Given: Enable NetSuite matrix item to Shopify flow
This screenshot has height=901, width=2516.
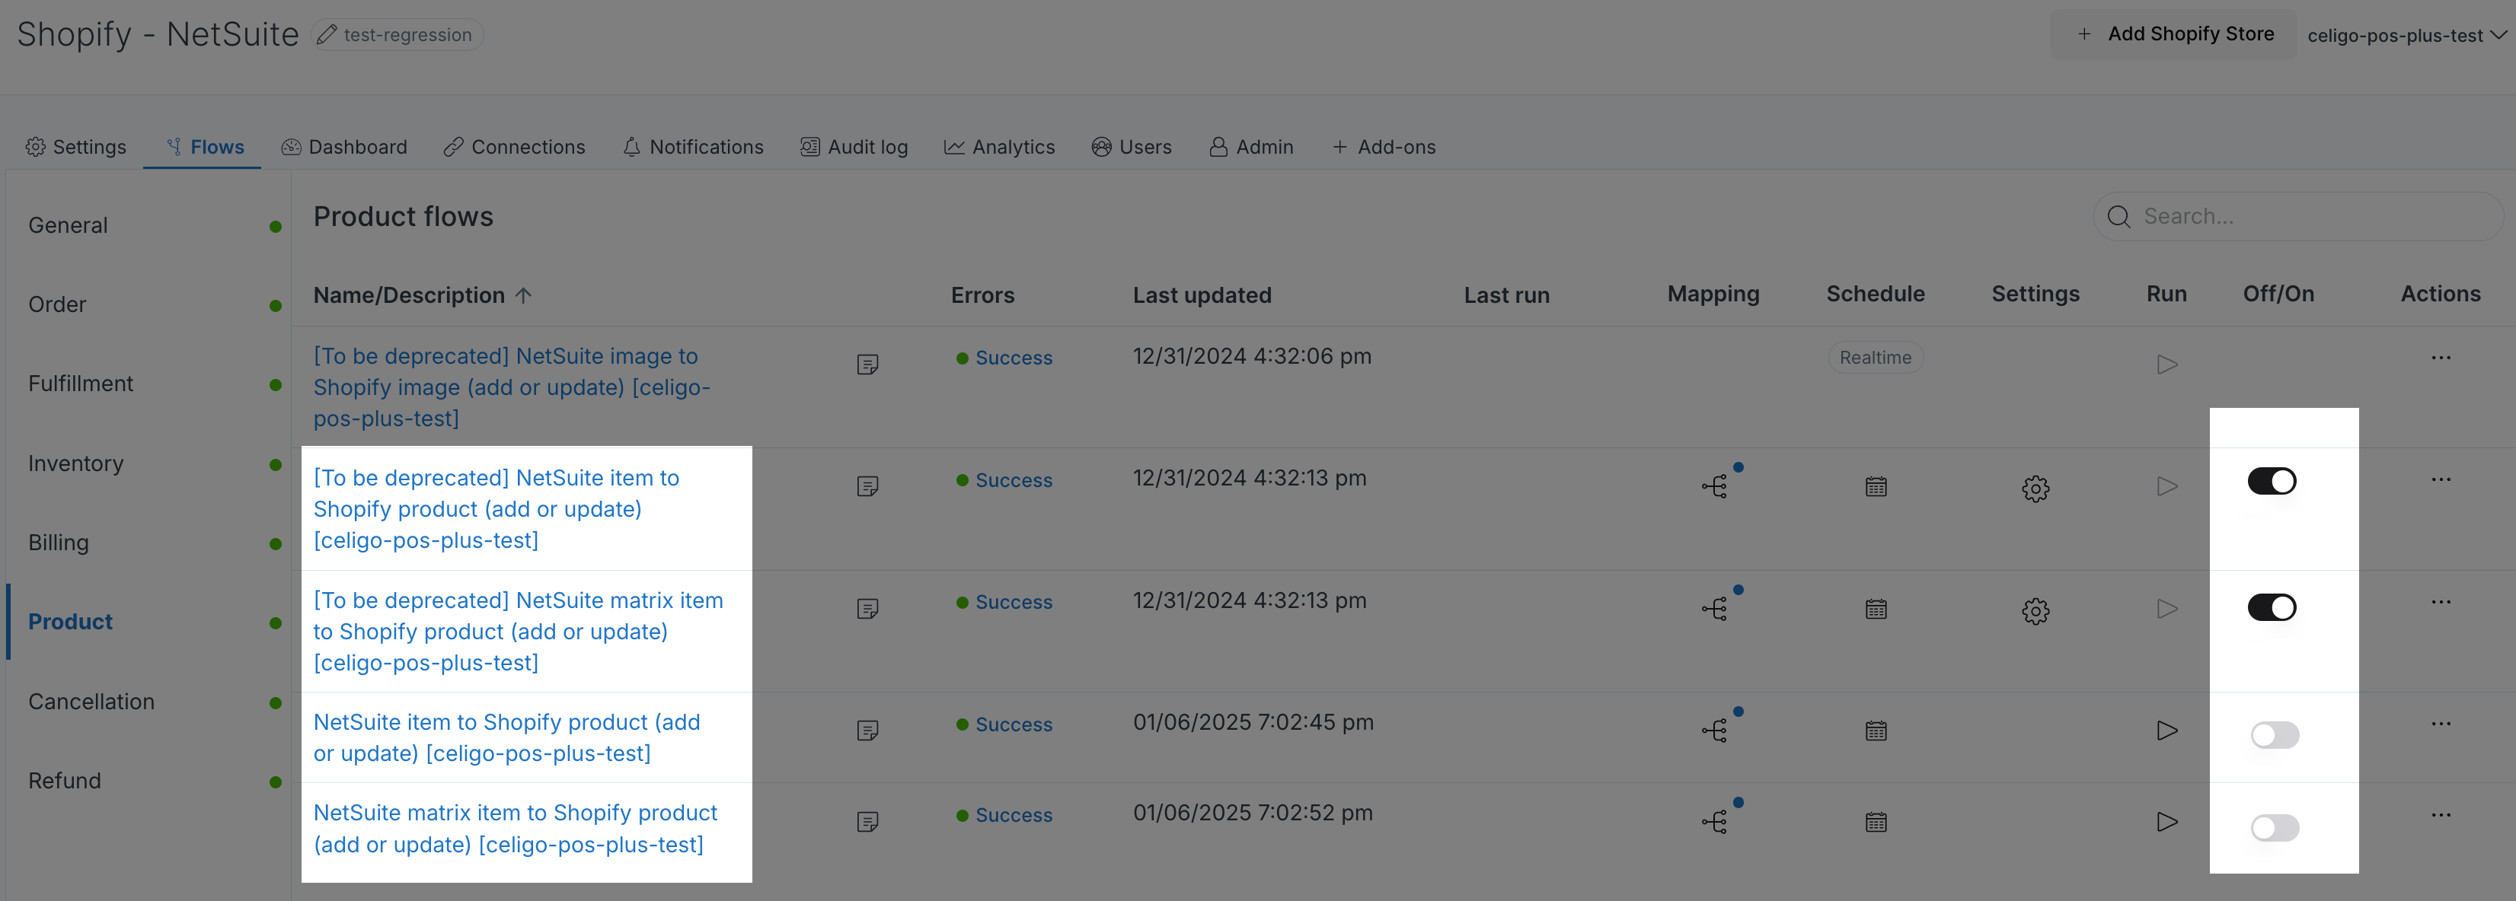Looking at the screenshot, I should (2275, 828).
